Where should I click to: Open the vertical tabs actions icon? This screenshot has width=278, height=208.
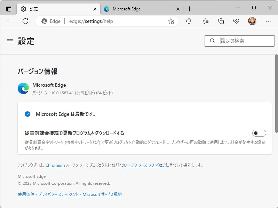pos(8,9)
